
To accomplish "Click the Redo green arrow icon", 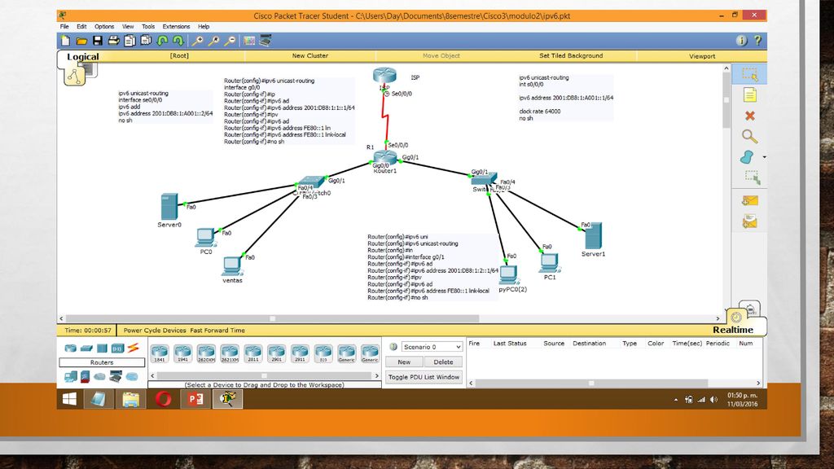I will (178, 41).
